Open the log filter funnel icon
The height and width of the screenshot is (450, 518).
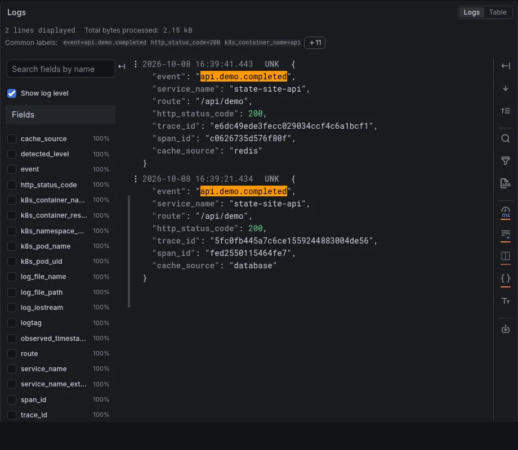click(506, 161)
